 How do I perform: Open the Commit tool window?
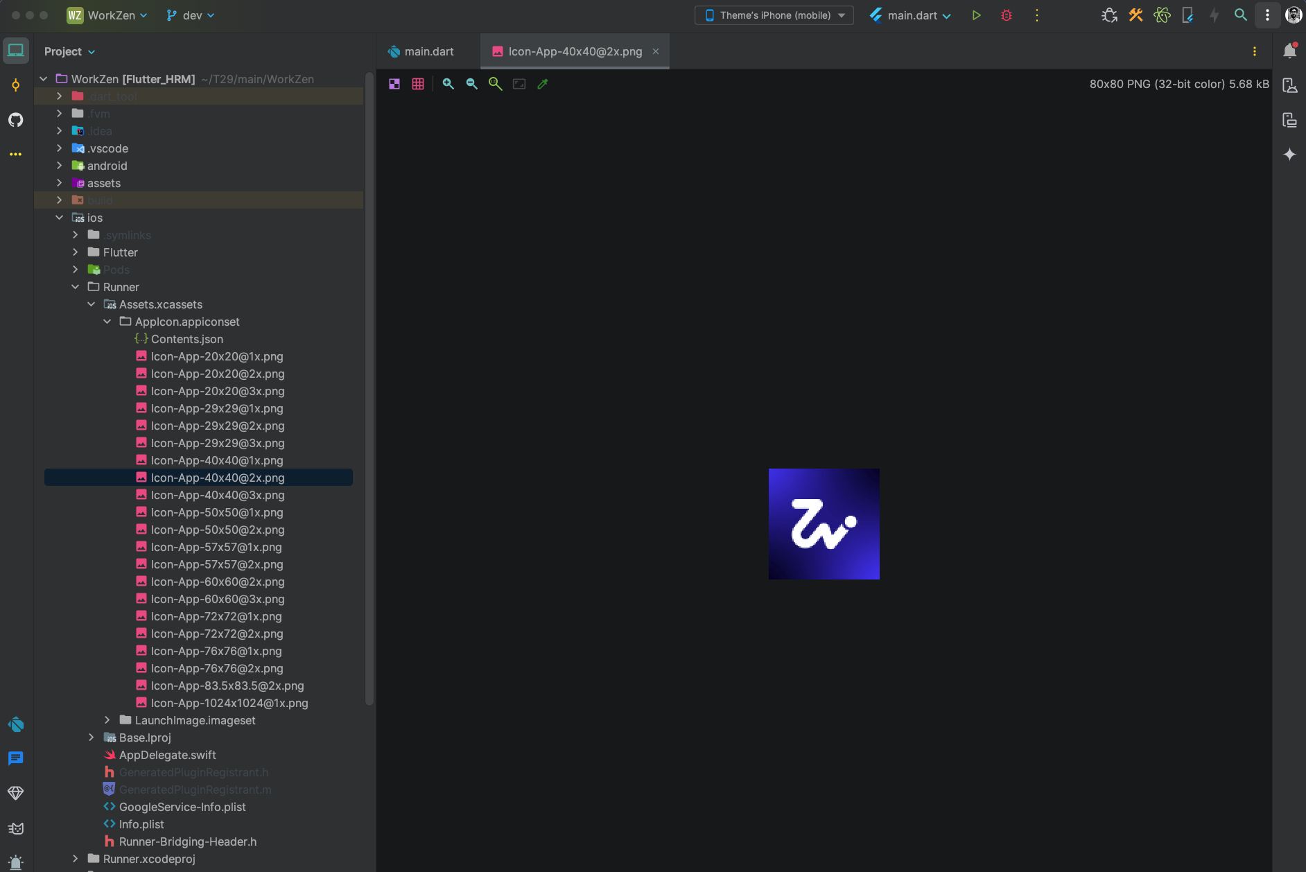[x=16, y=85]
